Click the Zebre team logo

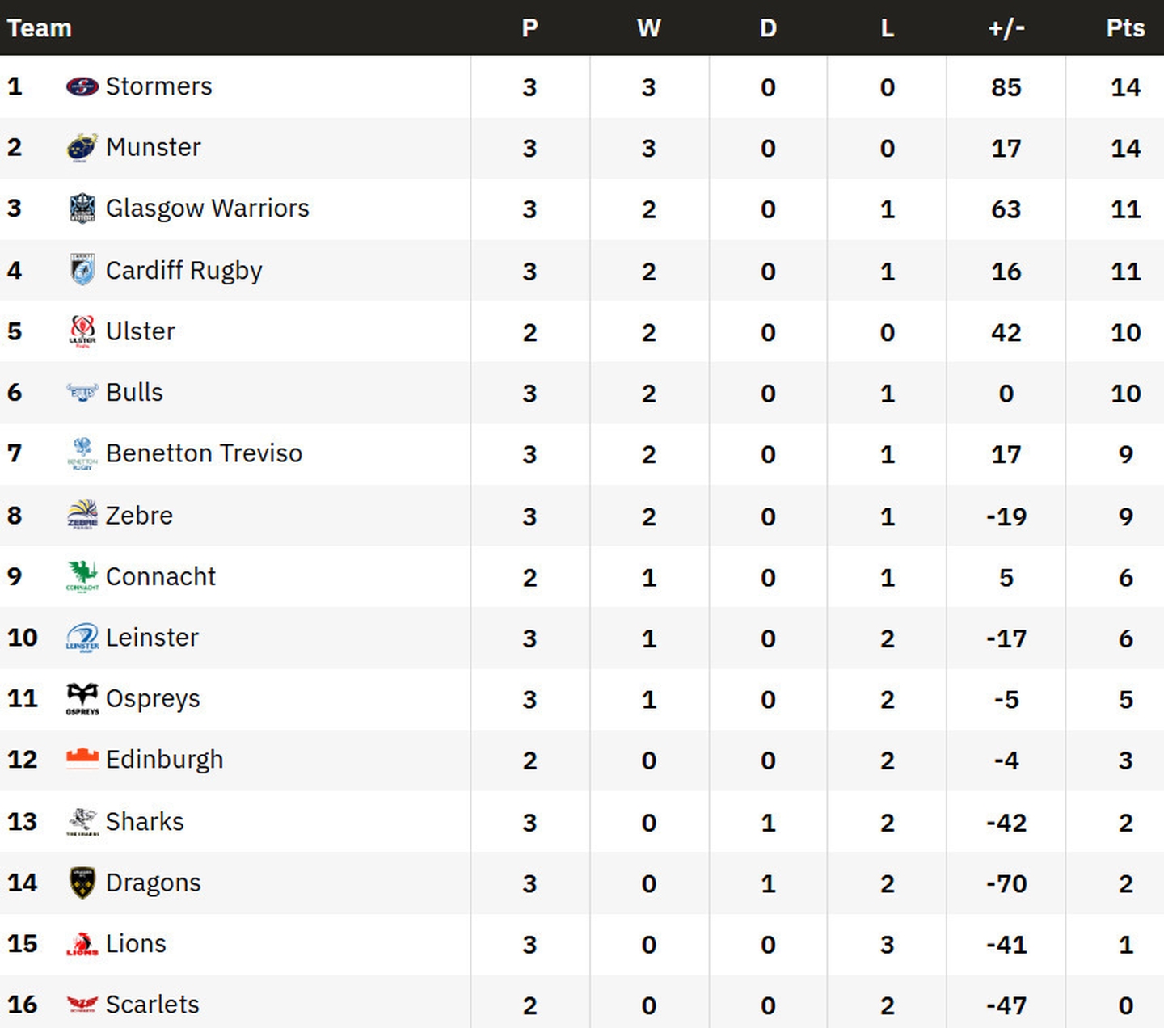click(82, 515)
